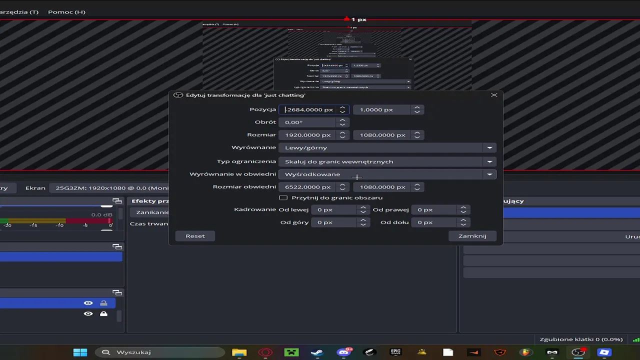Click the audio mixer scrollbar
This screenshot has height=360, width=640.
pos(119,214)
